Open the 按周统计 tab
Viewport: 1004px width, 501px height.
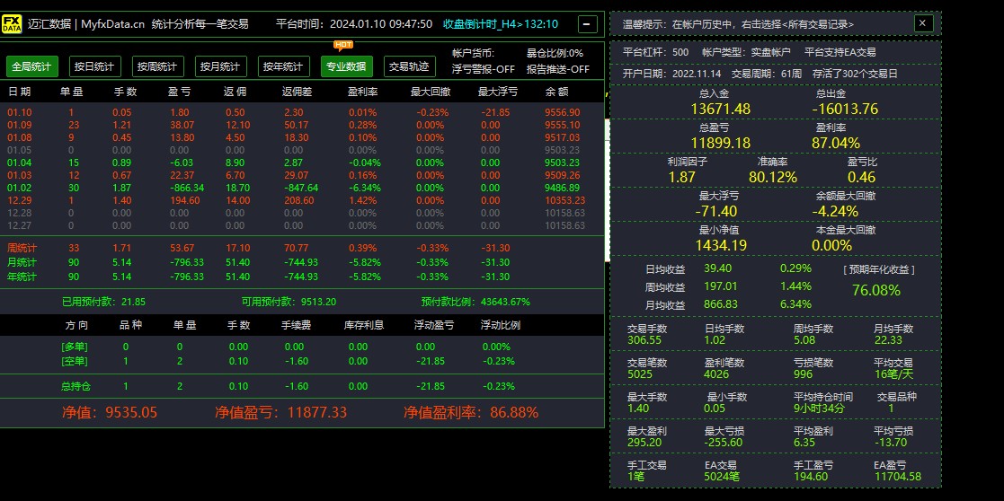[158, 66]
